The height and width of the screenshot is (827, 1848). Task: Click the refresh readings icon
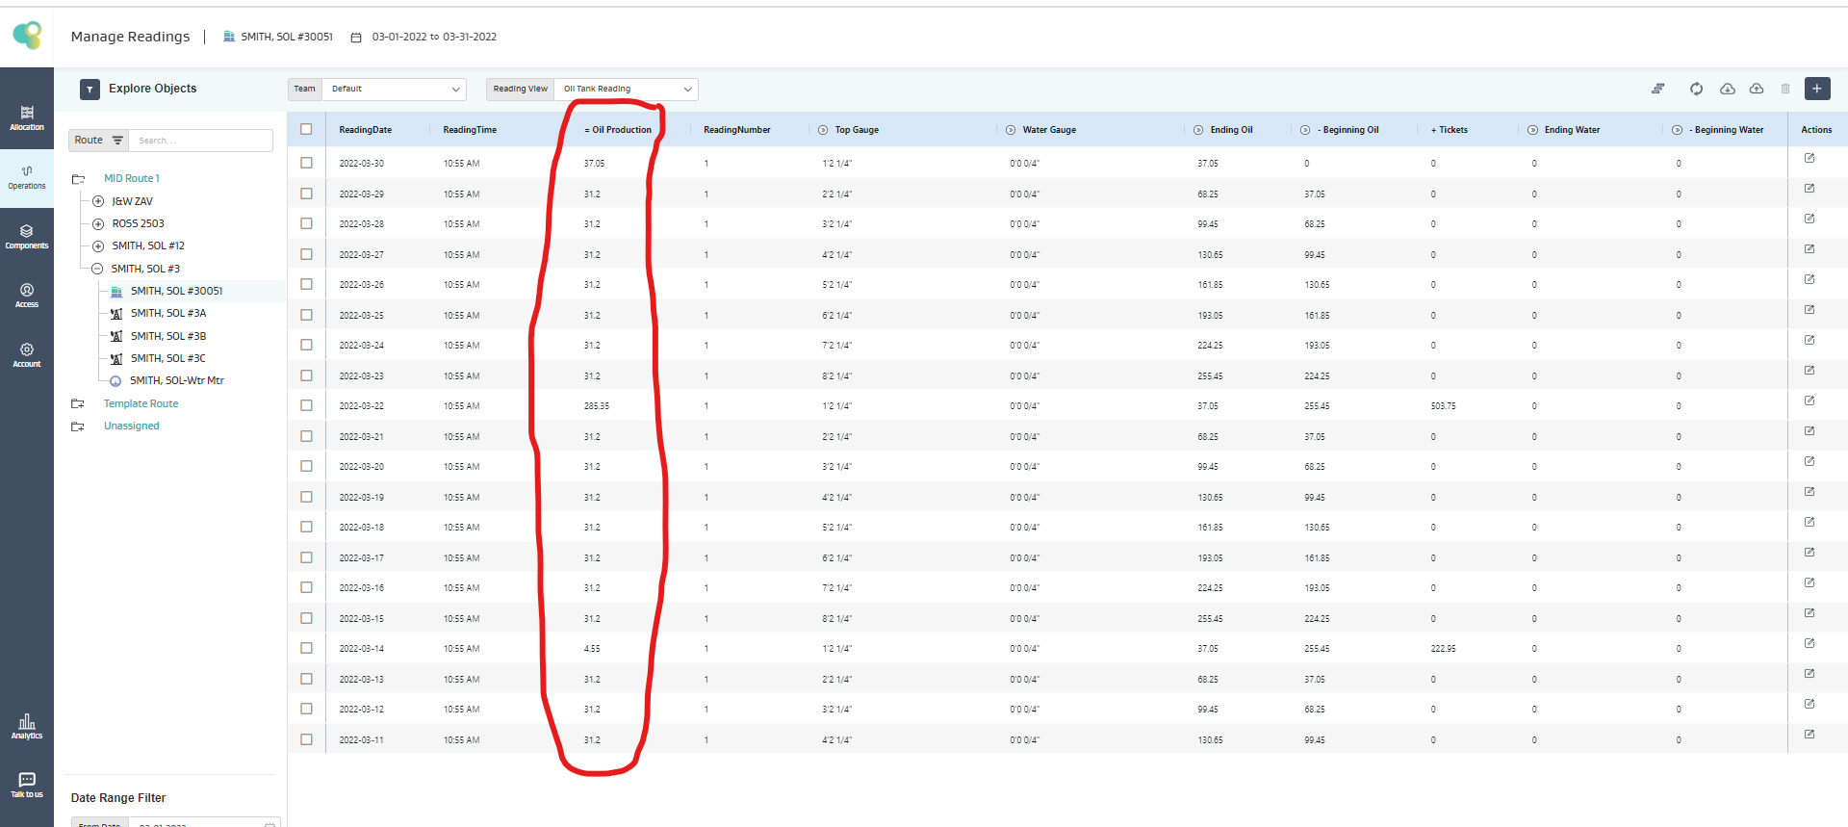[x=1696, y=89]
